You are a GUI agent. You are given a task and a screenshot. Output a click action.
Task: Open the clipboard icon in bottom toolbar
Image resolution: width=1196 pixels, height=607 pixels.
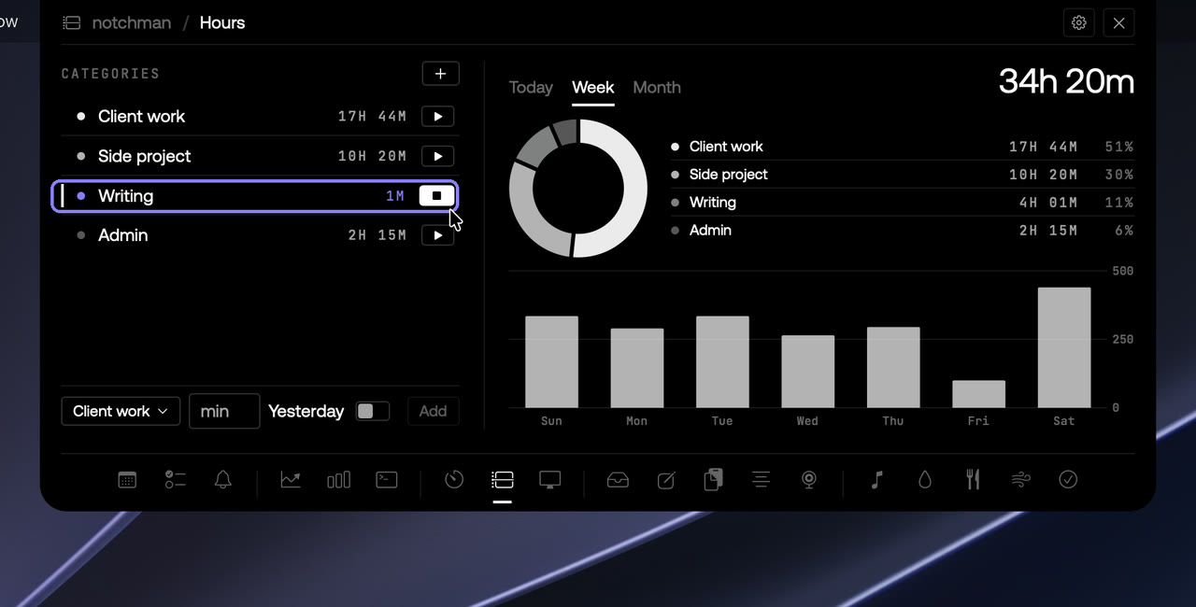point(714,480)
